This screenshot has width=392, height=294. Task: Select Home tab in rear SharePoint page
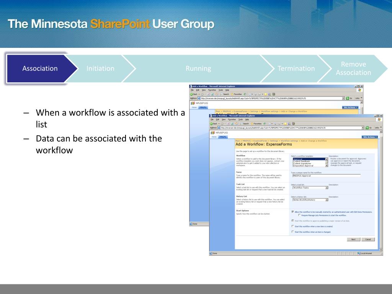(x=194, y=107)
